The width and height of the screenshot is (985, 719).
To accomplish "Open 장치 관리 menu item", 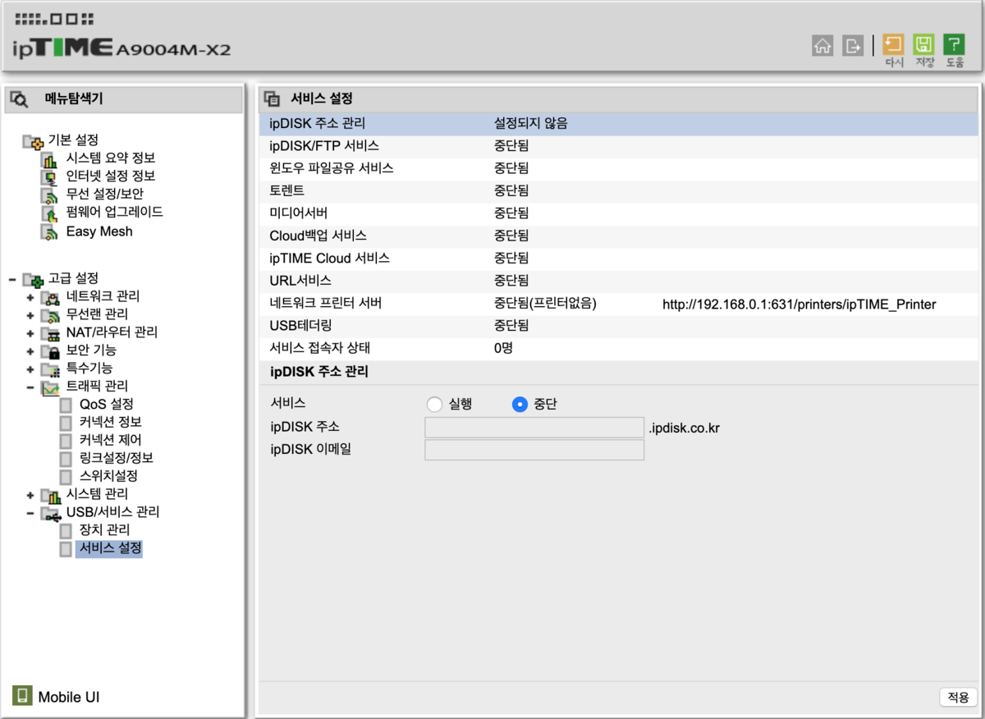I will pyautogui.click(x=104, y=530).
